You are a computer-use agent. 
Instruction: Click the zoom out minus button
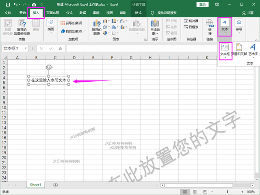(x=212, y=192)
